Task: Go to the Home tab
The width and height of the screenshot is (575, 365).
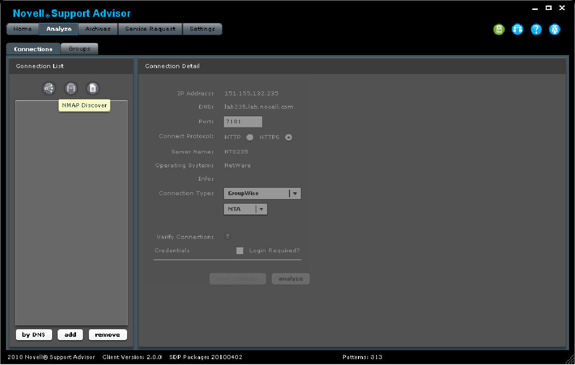Action: (23, 29)
